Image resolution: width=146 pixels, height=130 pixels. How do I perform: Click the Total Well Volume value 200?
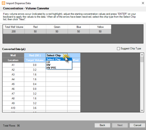click(x=14, y=31)
